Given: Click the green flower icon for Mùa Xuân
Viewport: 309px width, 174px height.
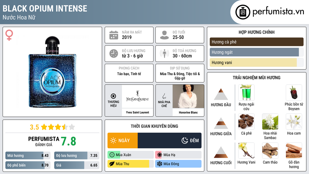Looking at the screenshot, I should pyautogui.click(x=112, y=155).
